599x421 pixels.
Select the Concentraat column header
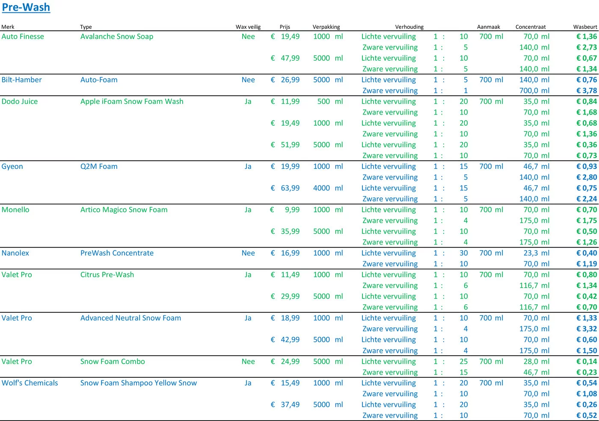[531, 26]
